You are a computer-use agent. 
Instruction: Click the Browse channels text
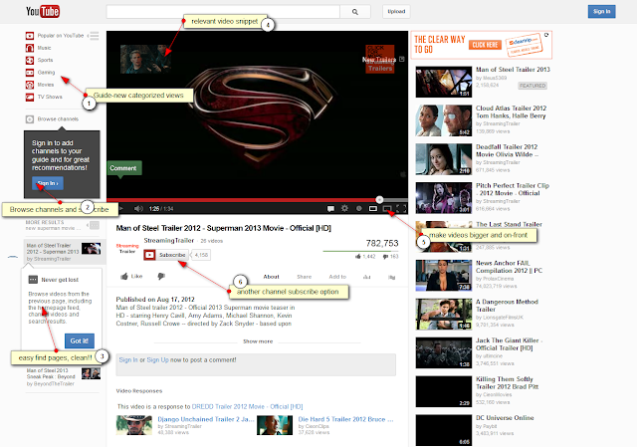(x=58, y=119)
